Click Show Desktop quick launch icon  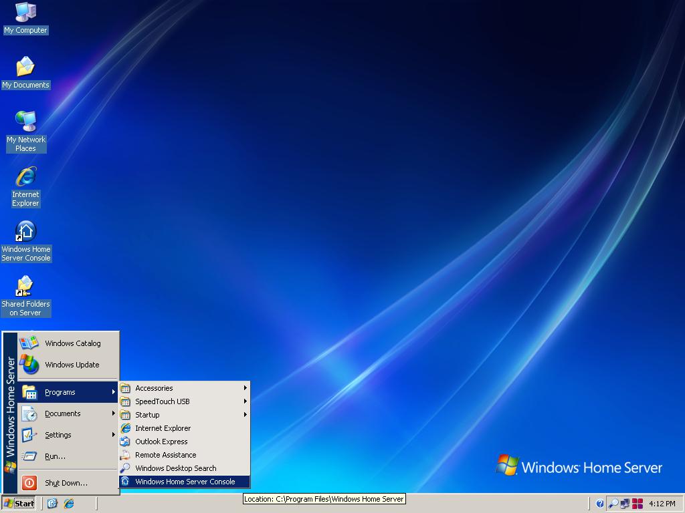(x=52, y=503)
